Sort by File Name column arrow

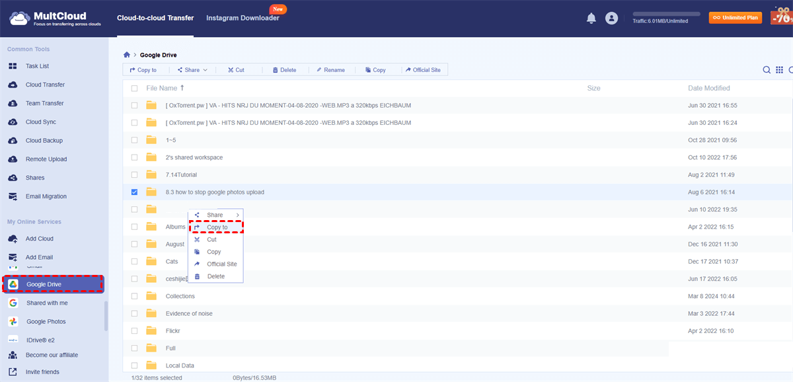(x=182, y=88)
